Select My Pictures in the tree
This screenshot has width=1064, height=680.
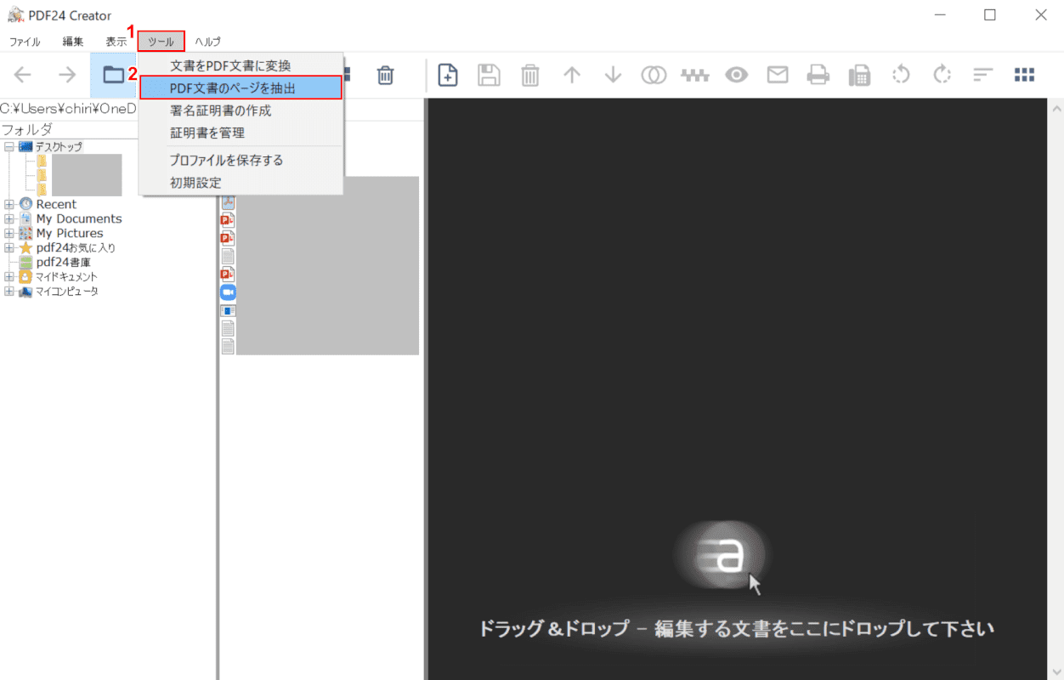70,233
